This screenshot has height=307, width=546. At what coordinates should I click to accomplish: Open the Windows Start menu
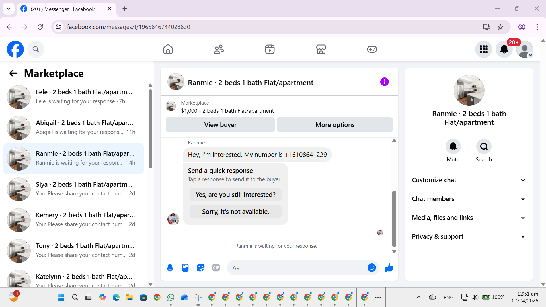tap(61, 298)
